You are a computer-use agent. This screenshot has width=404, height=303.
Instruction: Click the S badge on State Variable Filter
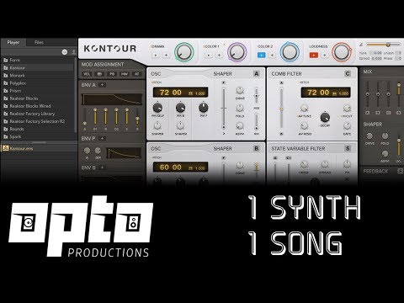coord(348,148)
